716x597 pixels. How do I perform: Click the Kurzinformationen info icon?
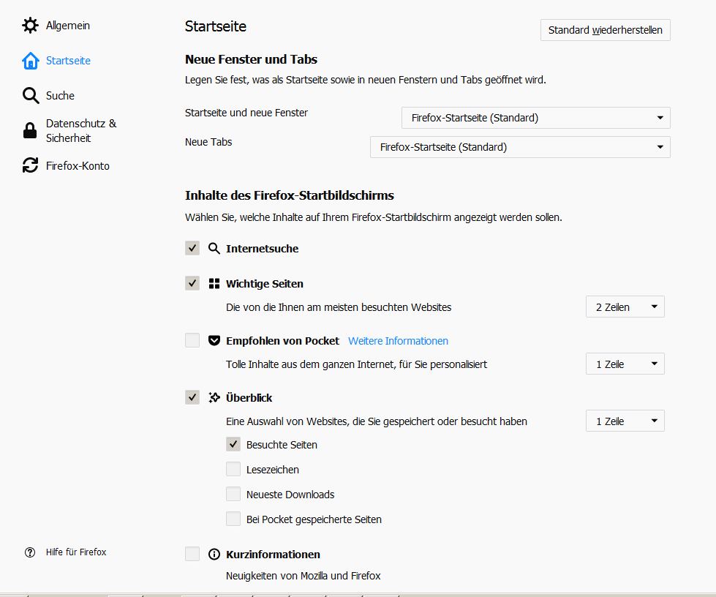coord(214,555)
